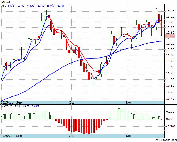Click the Nov label on price time axis
This screenshot has height=142, width=177.
tap(129, 102)
